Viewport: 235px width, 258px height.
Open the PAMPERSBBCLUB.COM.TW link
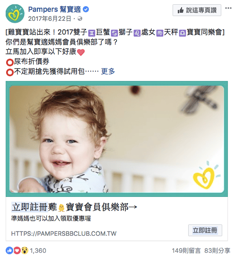pos(64,233)
